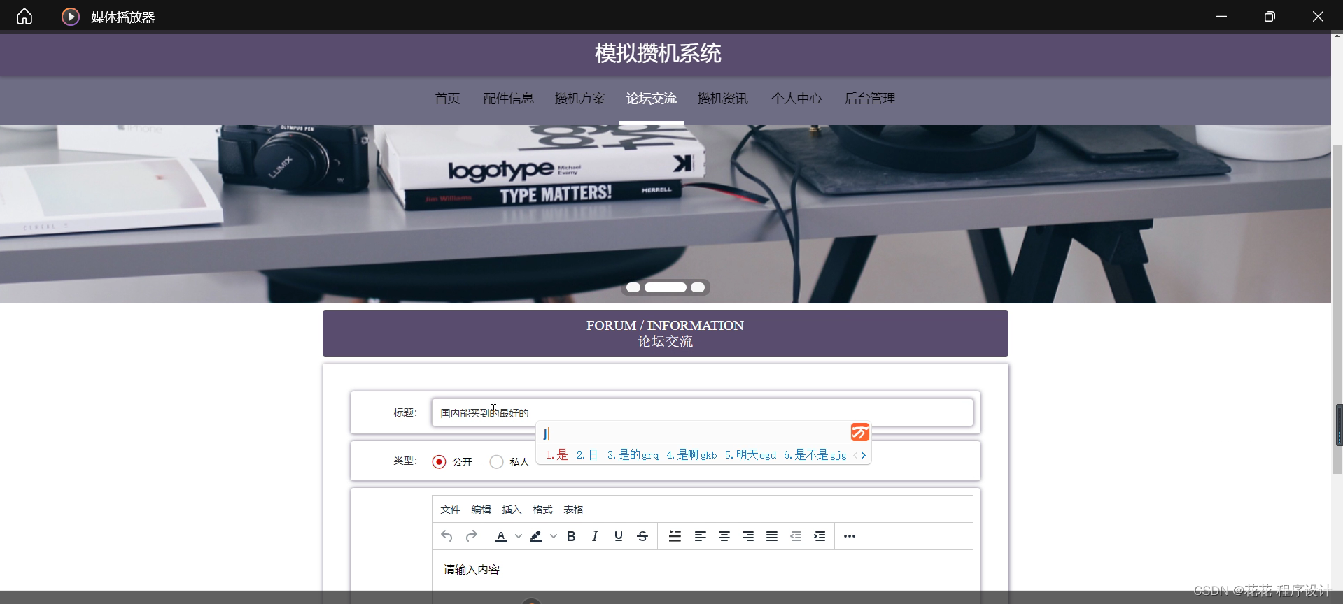Screen dimensions: 1343x604
Task: Open the 个人中心 navigation tab
Action: pyautogui.click(x=796, y=99)
